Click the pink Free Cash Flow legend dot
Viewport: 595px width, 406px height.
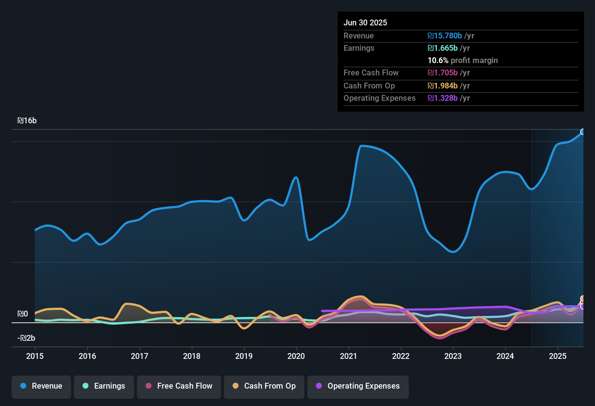tap(149, 386)
